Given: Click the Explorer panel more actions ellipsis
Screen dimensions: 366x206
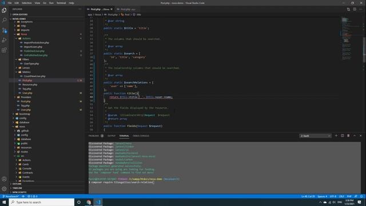Looking at the screenshot, I should [x=80, y=9].
